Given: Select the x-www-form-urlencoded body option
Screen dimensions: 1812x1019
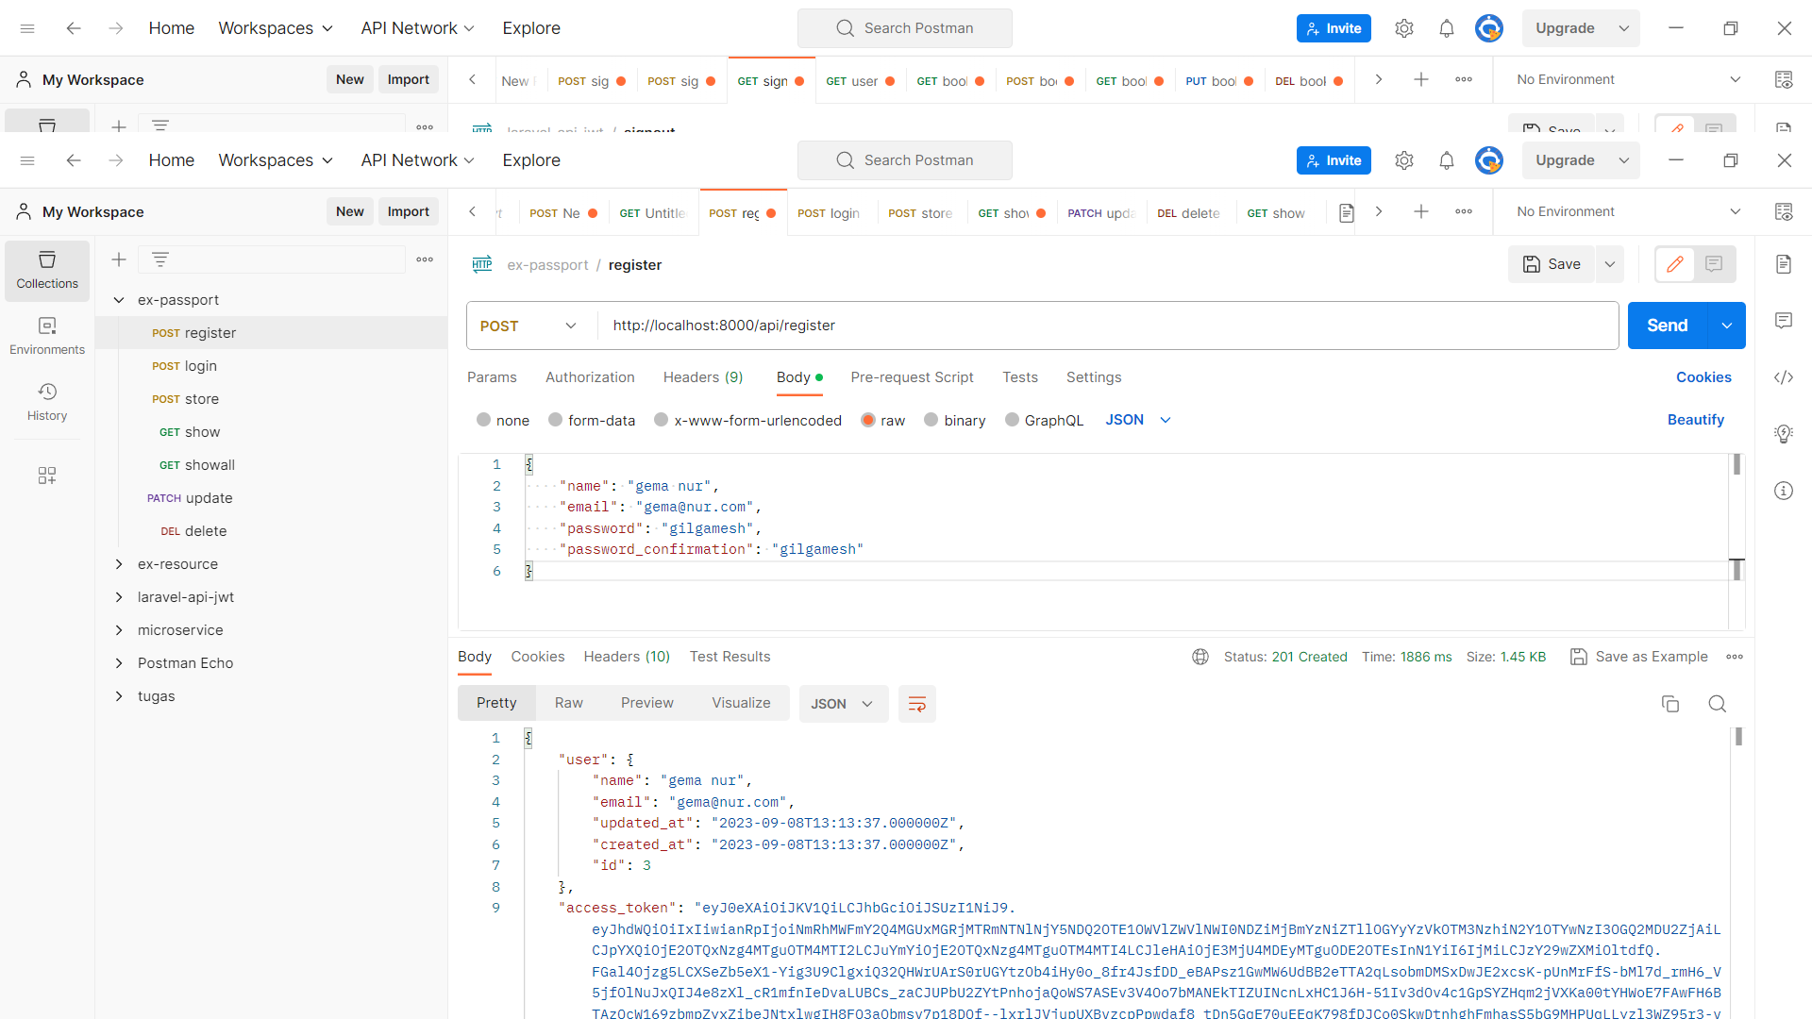Looking at the screenshot, I should click(662, 420).
